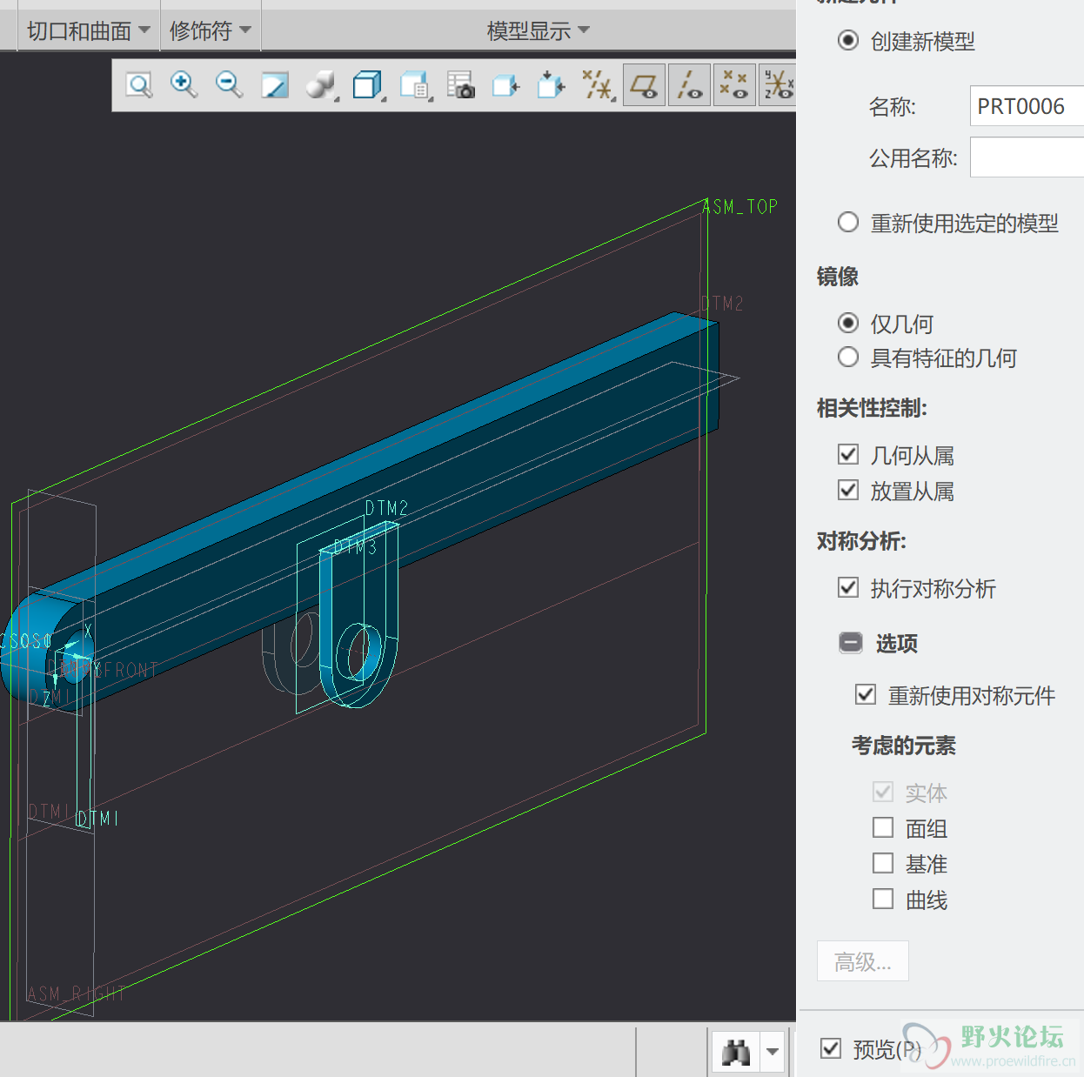Select the 创建新模型 radio button
Viewport: 1084px width, 1077px height.
847,40
